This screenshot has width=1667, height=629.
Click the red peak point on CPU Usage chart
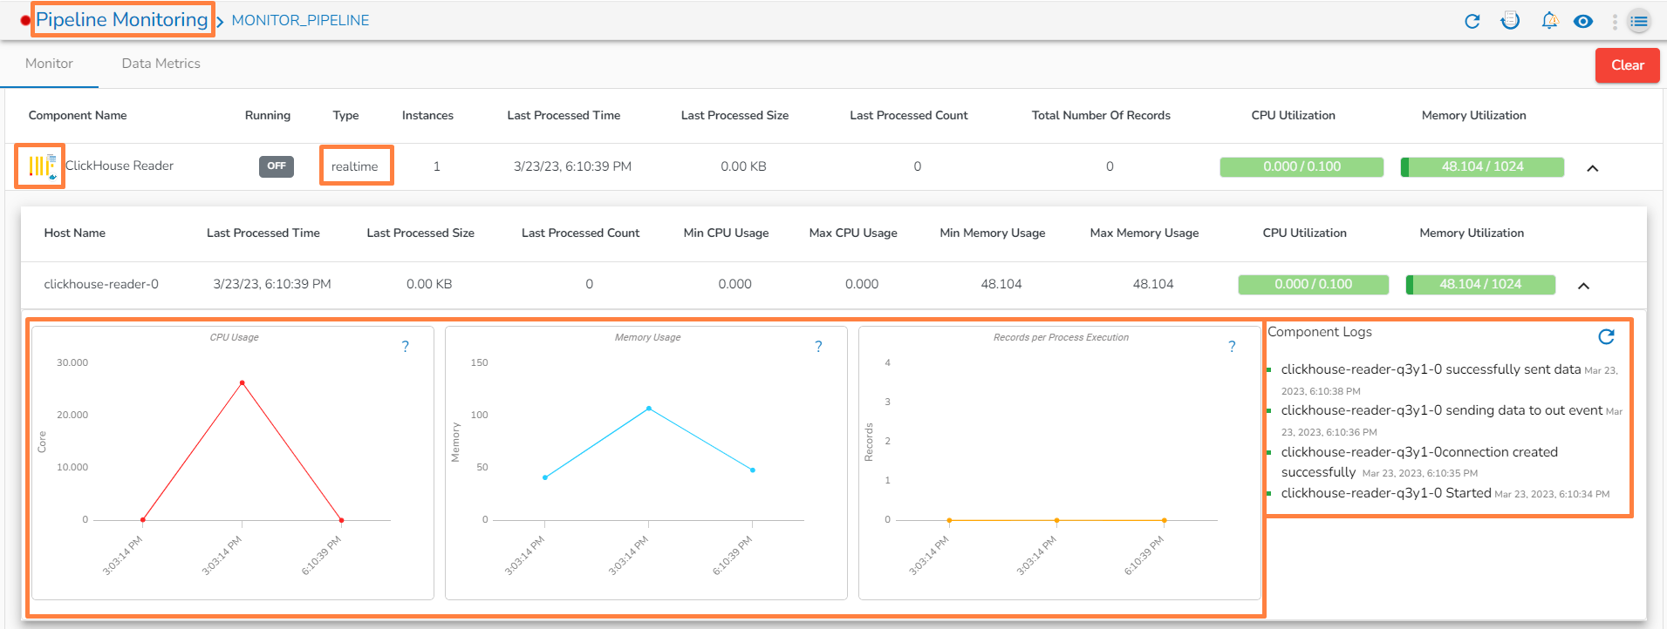[242, 383]
